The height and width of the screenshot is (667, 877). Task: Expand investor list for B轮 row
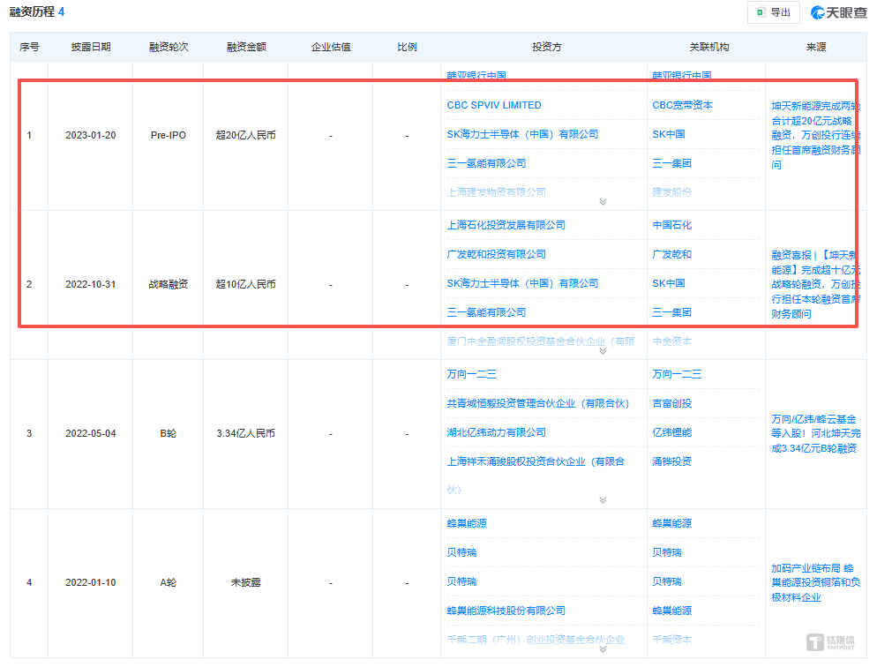coord(603,500)
